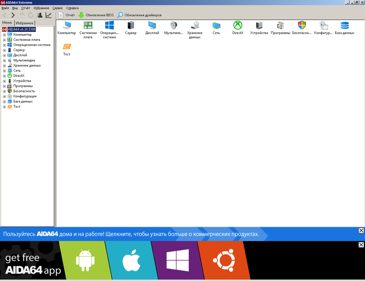Screen dimensions: 365x281
Task: Select AIDA64 v6.20.5300 root tree item
Action: tap(22, 29)
